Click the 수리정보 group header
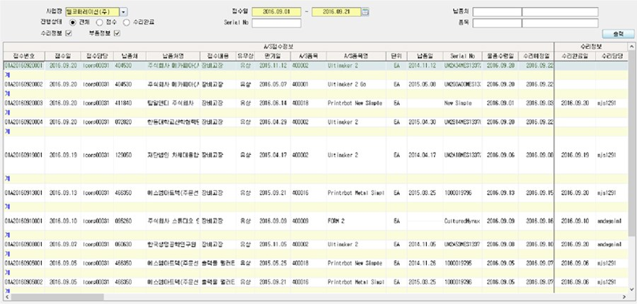Image resolution: width=637 pixels, height=304 pixels. 591,47
